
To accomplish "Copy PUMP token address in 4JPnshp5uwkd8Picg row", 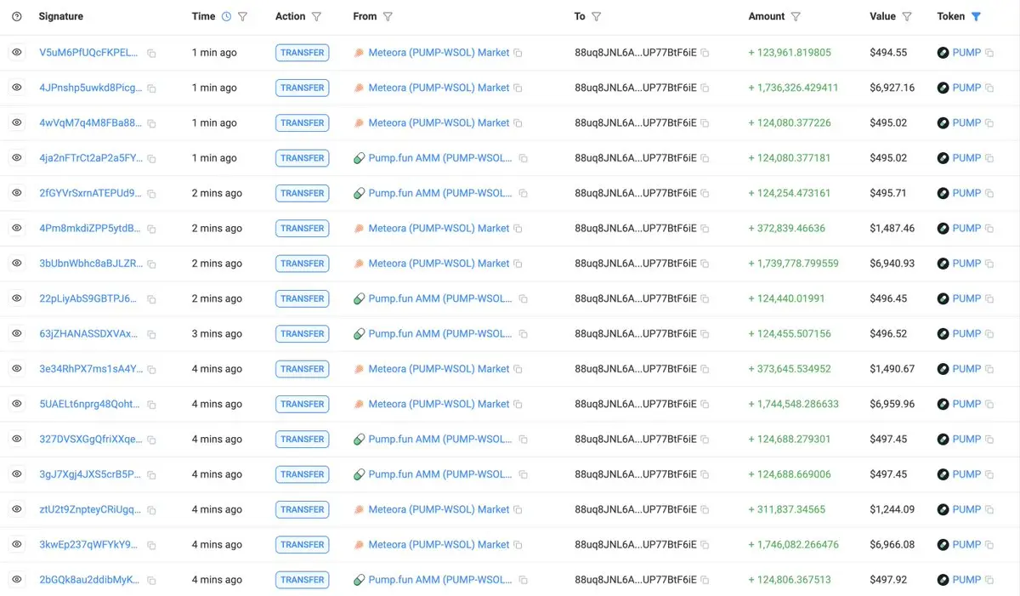I will tap(989, 88).
